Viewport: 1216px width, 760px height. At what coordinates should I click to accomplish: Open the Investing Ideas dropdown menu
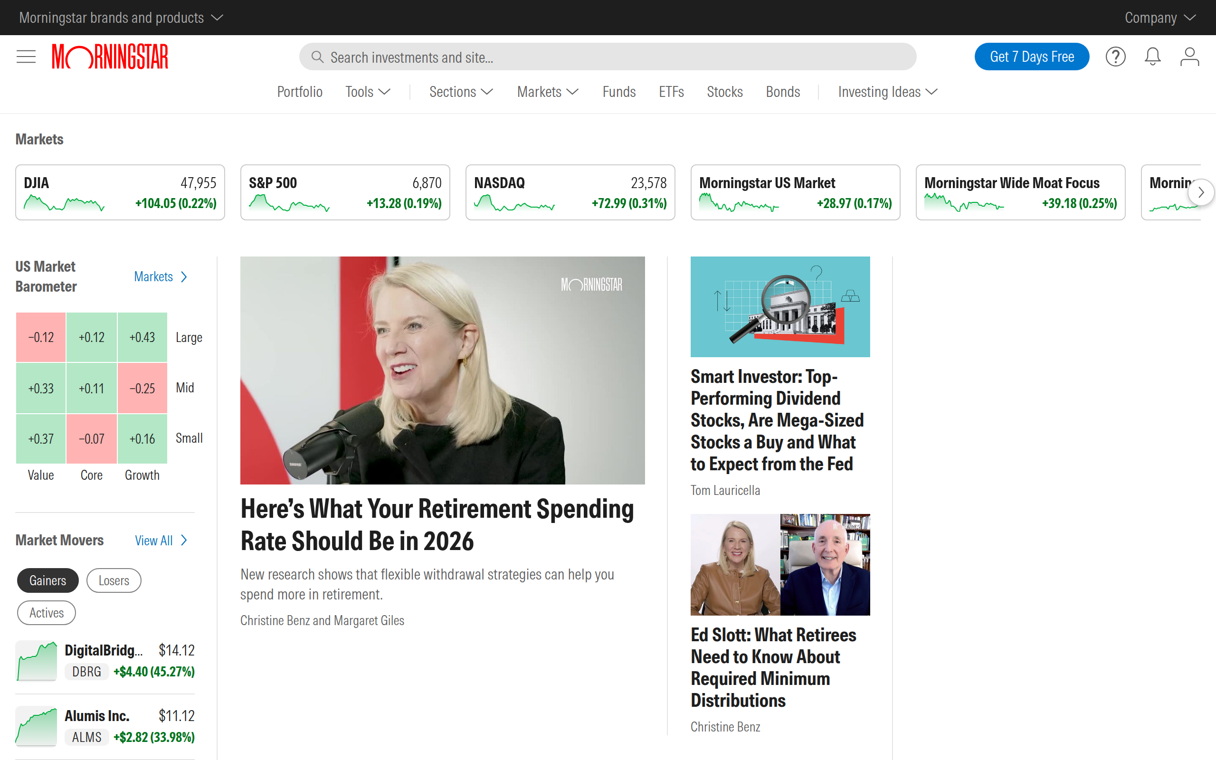point(887,92)
